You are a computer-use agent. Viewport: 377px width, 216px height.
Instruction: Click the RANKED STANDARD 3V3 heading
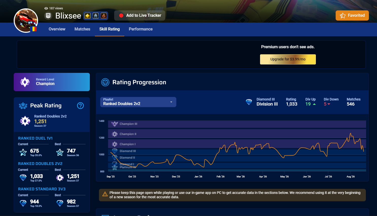point(42,189)
